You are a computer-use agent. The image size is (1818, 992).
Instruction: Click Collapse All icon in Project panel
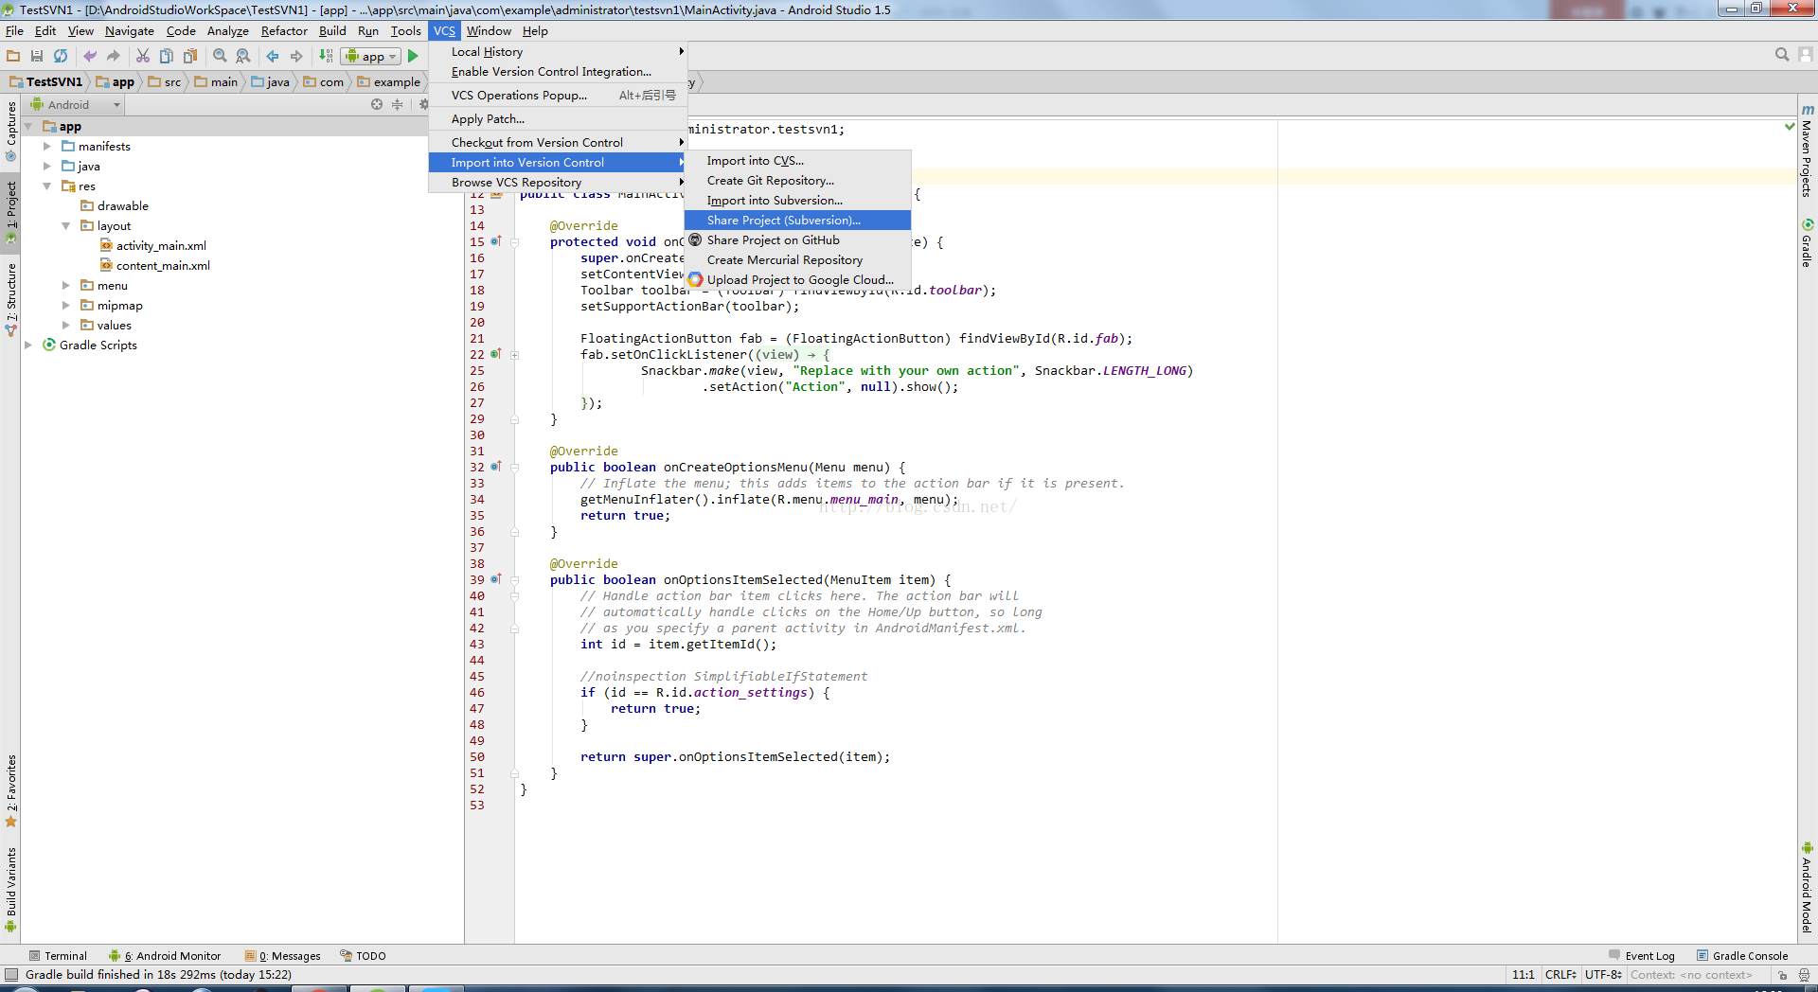click(398, 104)
